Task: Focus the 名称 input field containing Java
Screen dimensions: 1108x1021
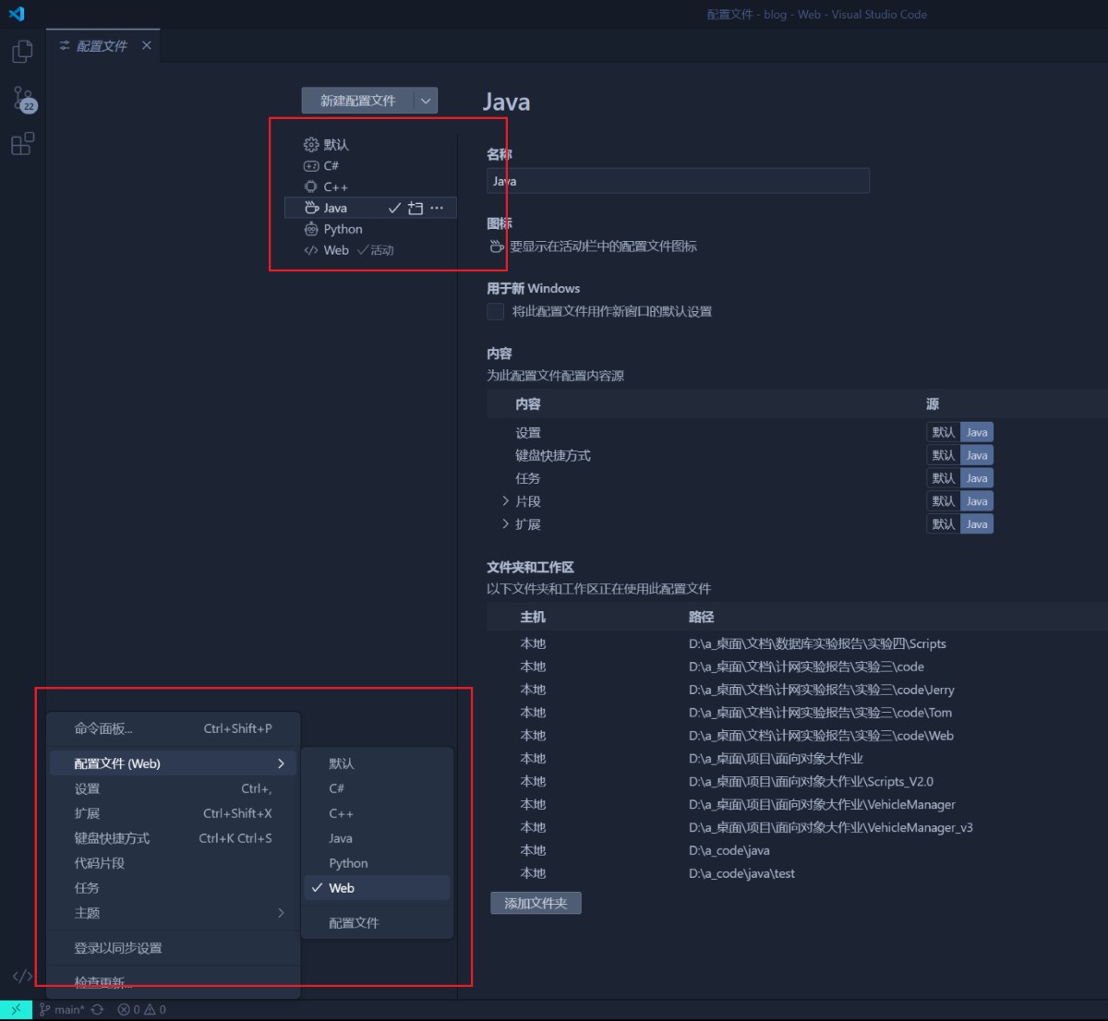Action: tap(678, 181)
